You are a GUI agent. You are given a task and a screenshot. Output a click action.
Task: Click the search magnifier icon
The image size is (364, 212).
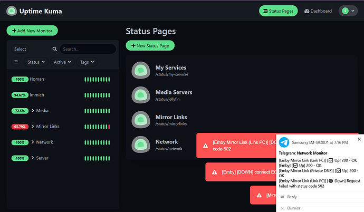coord(54,49)
